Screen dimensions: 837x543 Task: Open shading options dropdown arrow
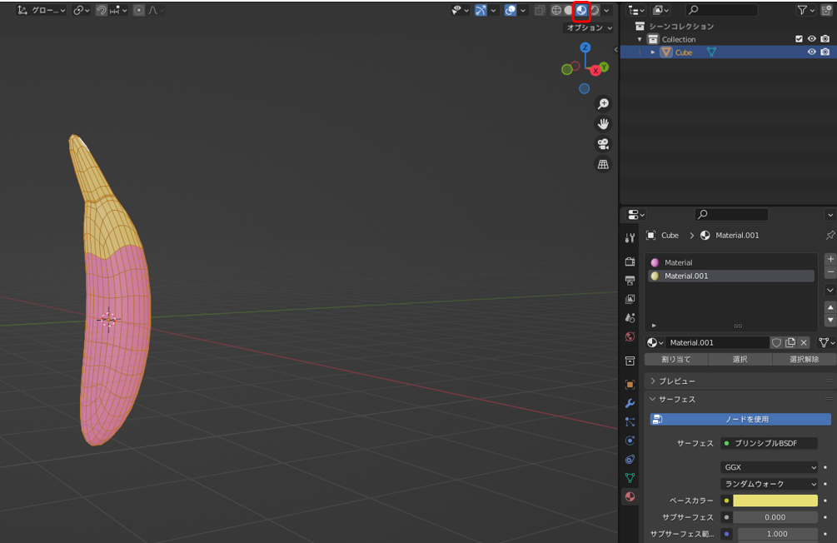(x=606, y=10)
